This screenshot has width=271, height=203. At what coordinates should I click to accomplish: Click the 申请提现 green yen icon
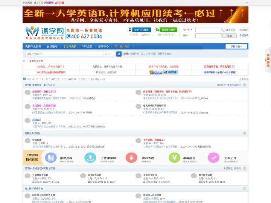click(x=174, y=158)
